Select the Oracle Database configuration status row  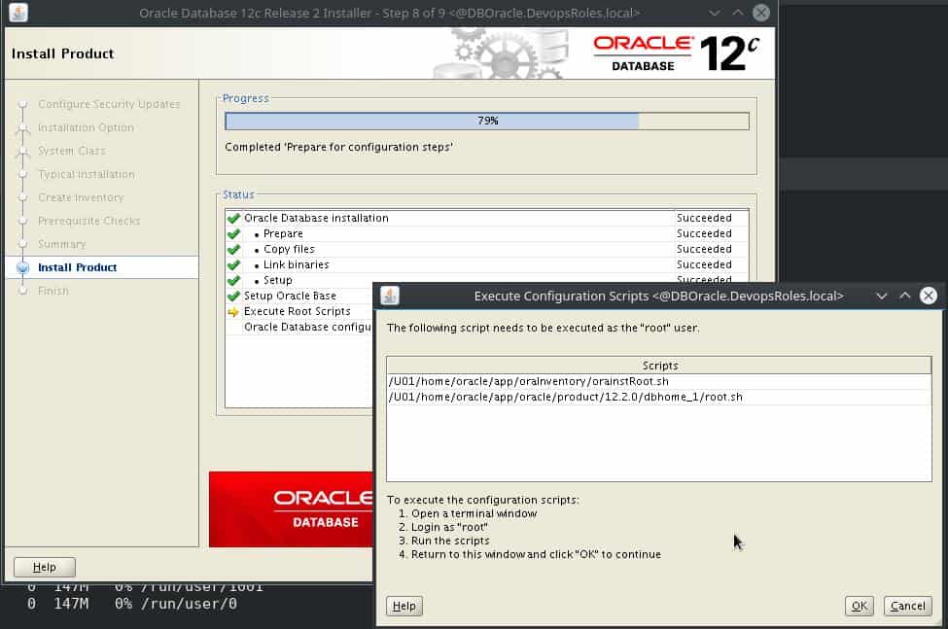pos(299,328)
